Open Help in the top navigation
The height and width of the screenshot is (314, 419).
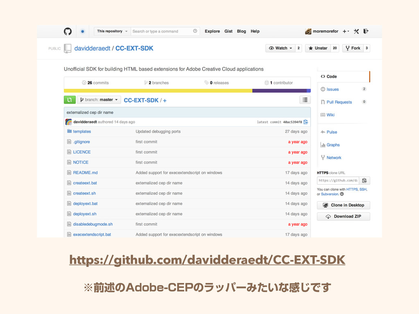click(x=255, y=31)
